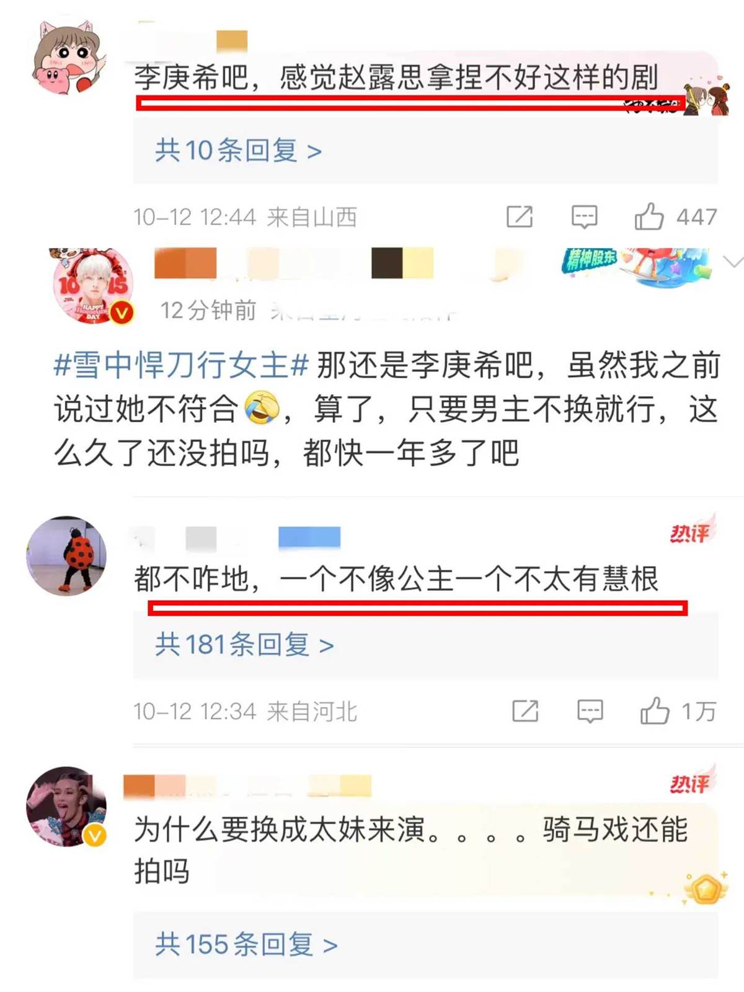Image resolution: width=744 pixels, height=992 pixels.
Task: Open verified poster's avatar with V badge
Action: (x=93, y=285)
